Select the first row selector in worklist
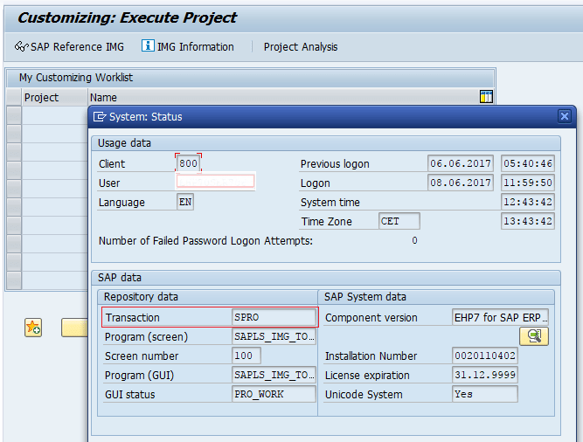The height and width of the screenshot is (442, 583). point(13,114)
